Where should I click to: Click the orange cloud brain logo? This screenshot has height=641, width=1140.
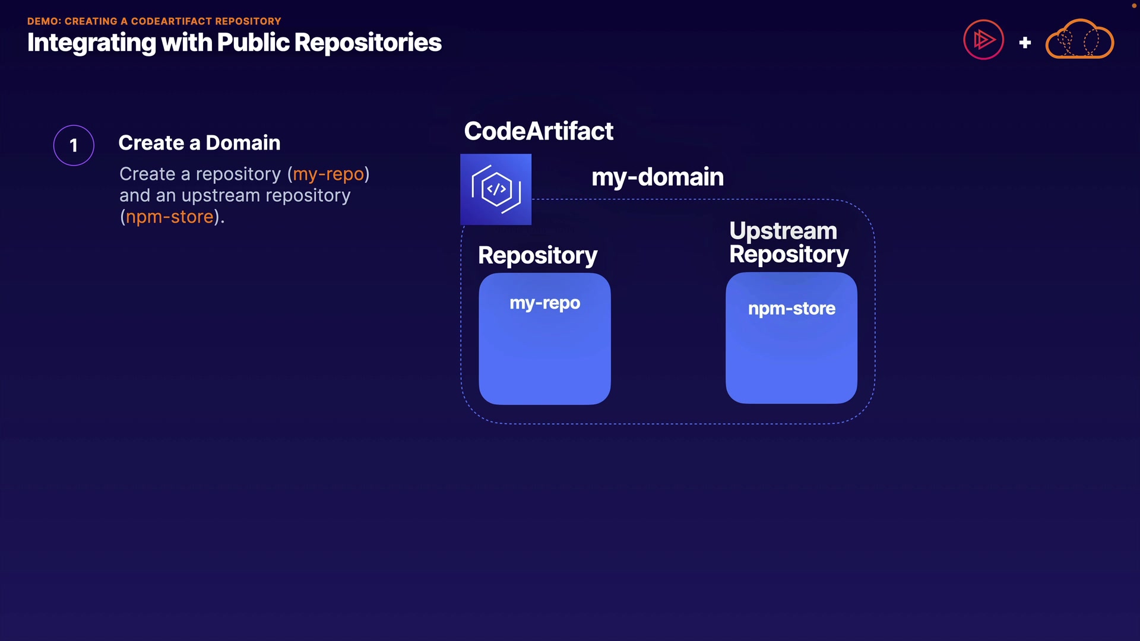pos(1079,40)
